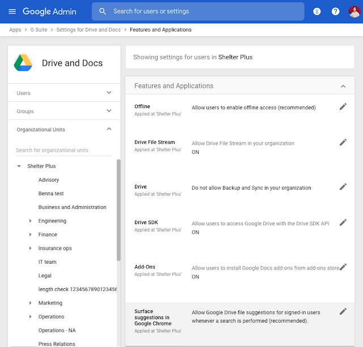Viewport: 363px width, 347px height.
Task: Expand the Engineering org unit
Action: [x=30, y=221]
